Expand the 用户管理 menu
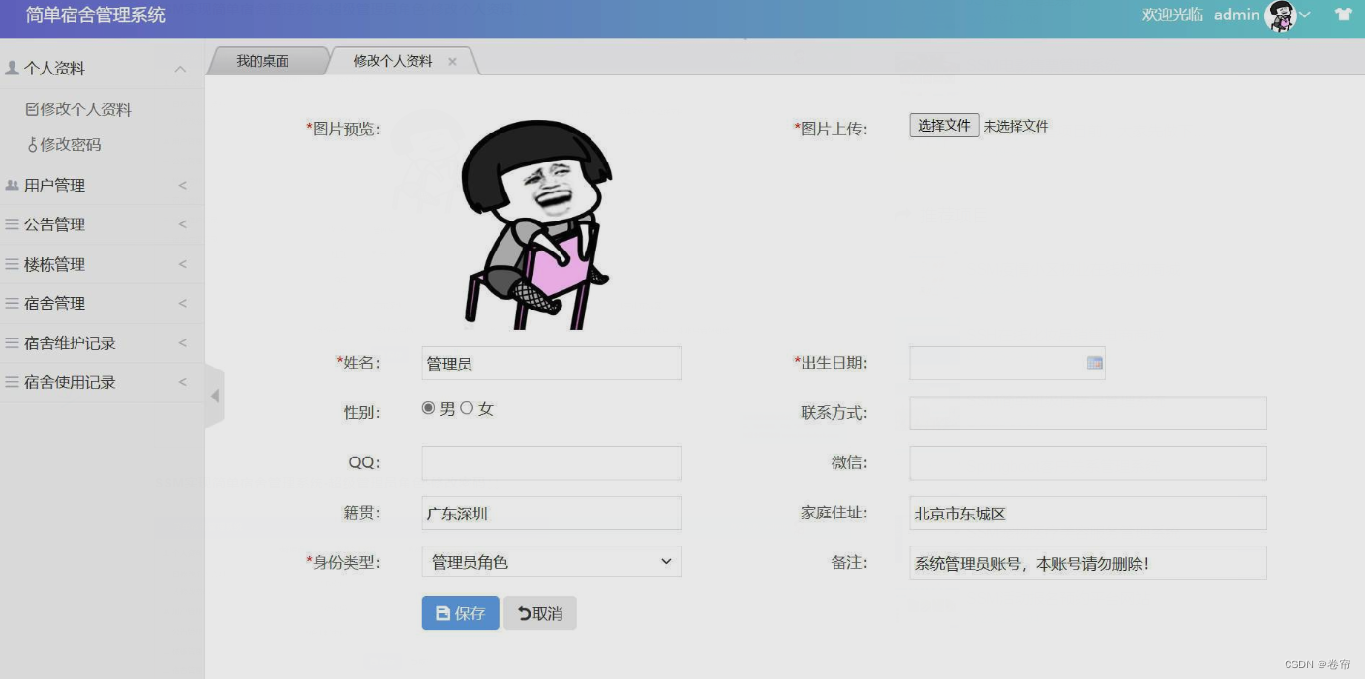The image size is (1365, 679). coord(182,185)
